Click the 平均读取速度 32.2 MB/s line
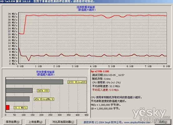 point(106,86)
